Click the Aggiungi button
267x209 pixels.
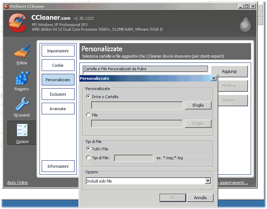229,71
